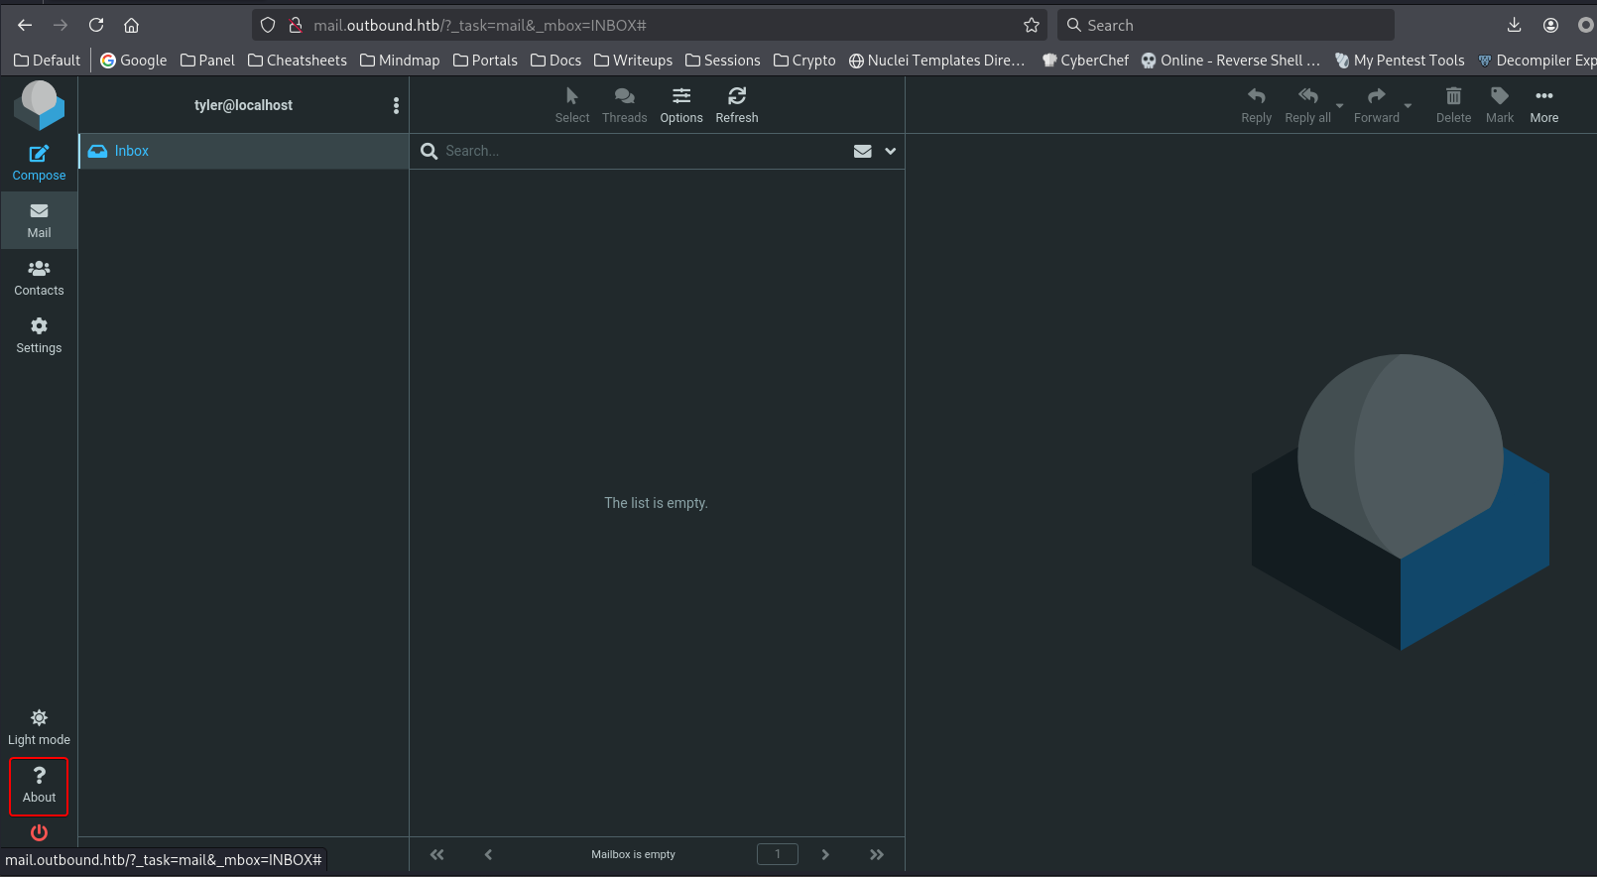Click the red Logout power icon
This screenshot has width=1597, height=877.
tap(39, 832)
